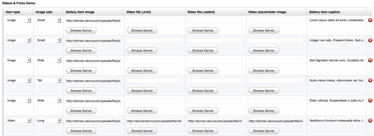Delete the Sed dignissim lacinia row
The height and width of the screenshot is (136, 374).
coord(370,60)
